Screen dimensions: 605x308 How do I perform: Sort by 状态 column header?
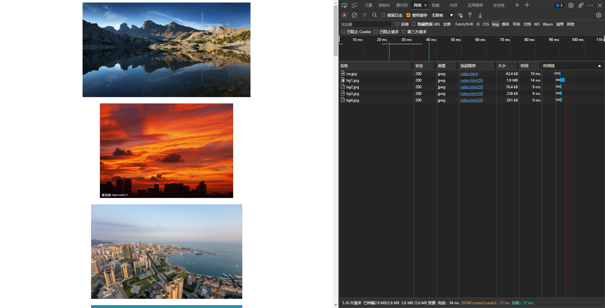[x=425, y=66]
